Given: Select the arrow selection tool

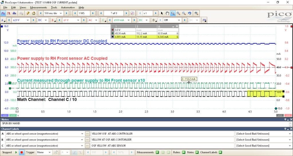Looking at the screenshot, I should click(162, 13).
